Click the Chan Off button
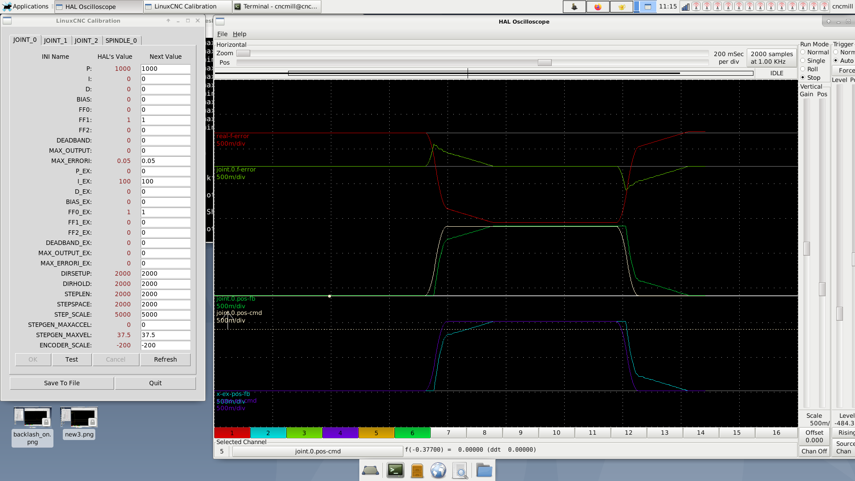 point(814,451)
